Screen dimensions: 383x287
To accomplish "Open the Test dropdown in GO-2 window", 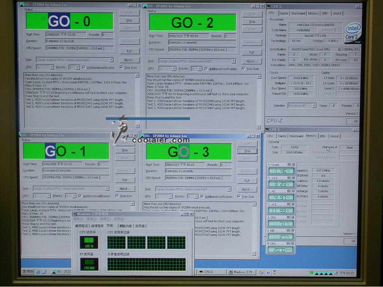I will tap(233, 61).
